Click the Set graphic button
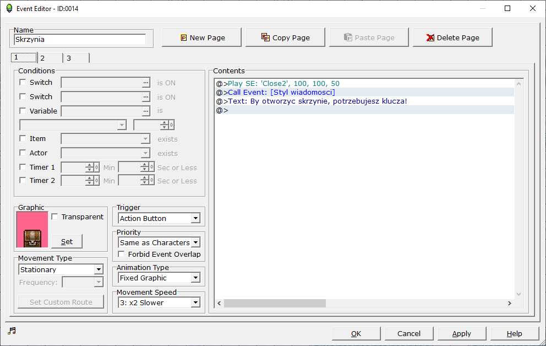This screenshot has height=346, width=546. pos(67,241)
